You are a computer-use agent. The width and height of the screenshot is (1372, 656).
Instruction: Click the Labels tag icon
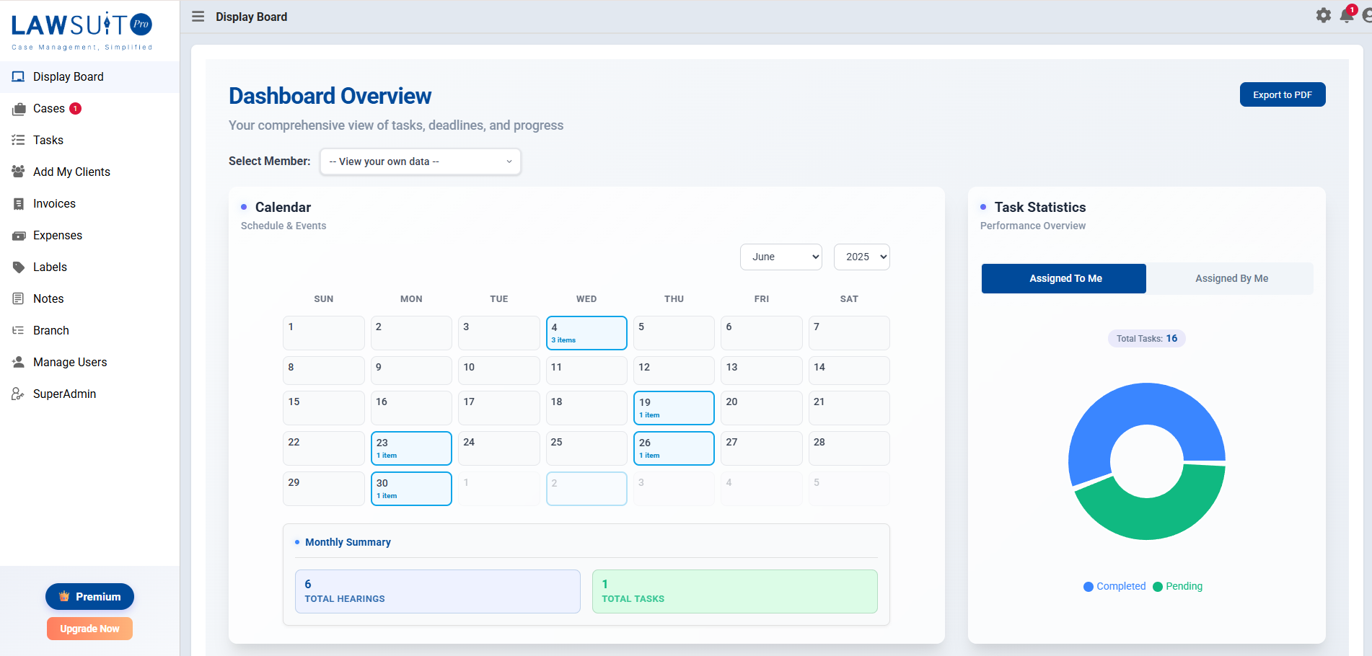pyautogui.click(x=19, y=267)
